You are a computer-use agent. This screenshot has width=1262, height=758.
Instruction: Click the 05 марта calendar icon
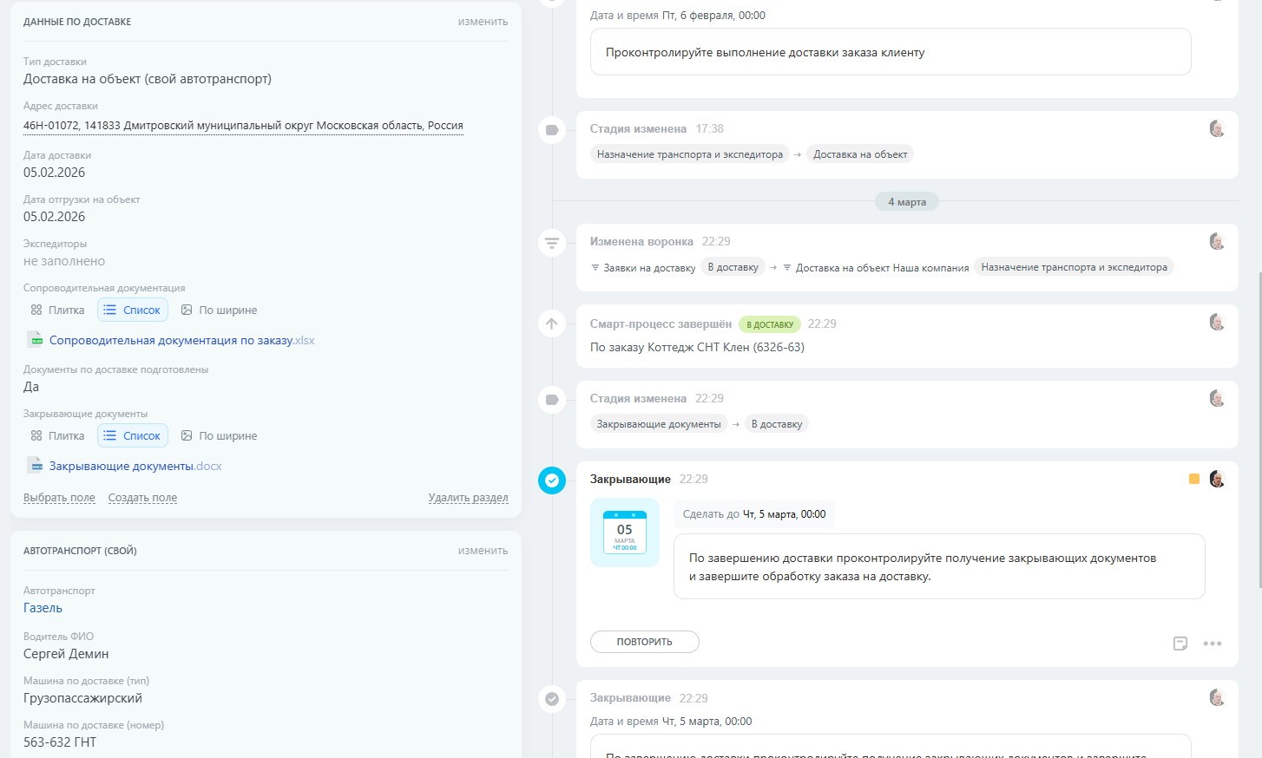tap(625, 533)
